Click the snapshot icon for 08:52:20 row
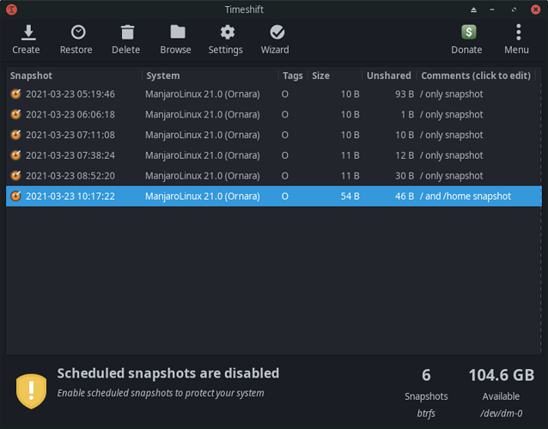This screenshot has height=429, width=548. [15, 176]
